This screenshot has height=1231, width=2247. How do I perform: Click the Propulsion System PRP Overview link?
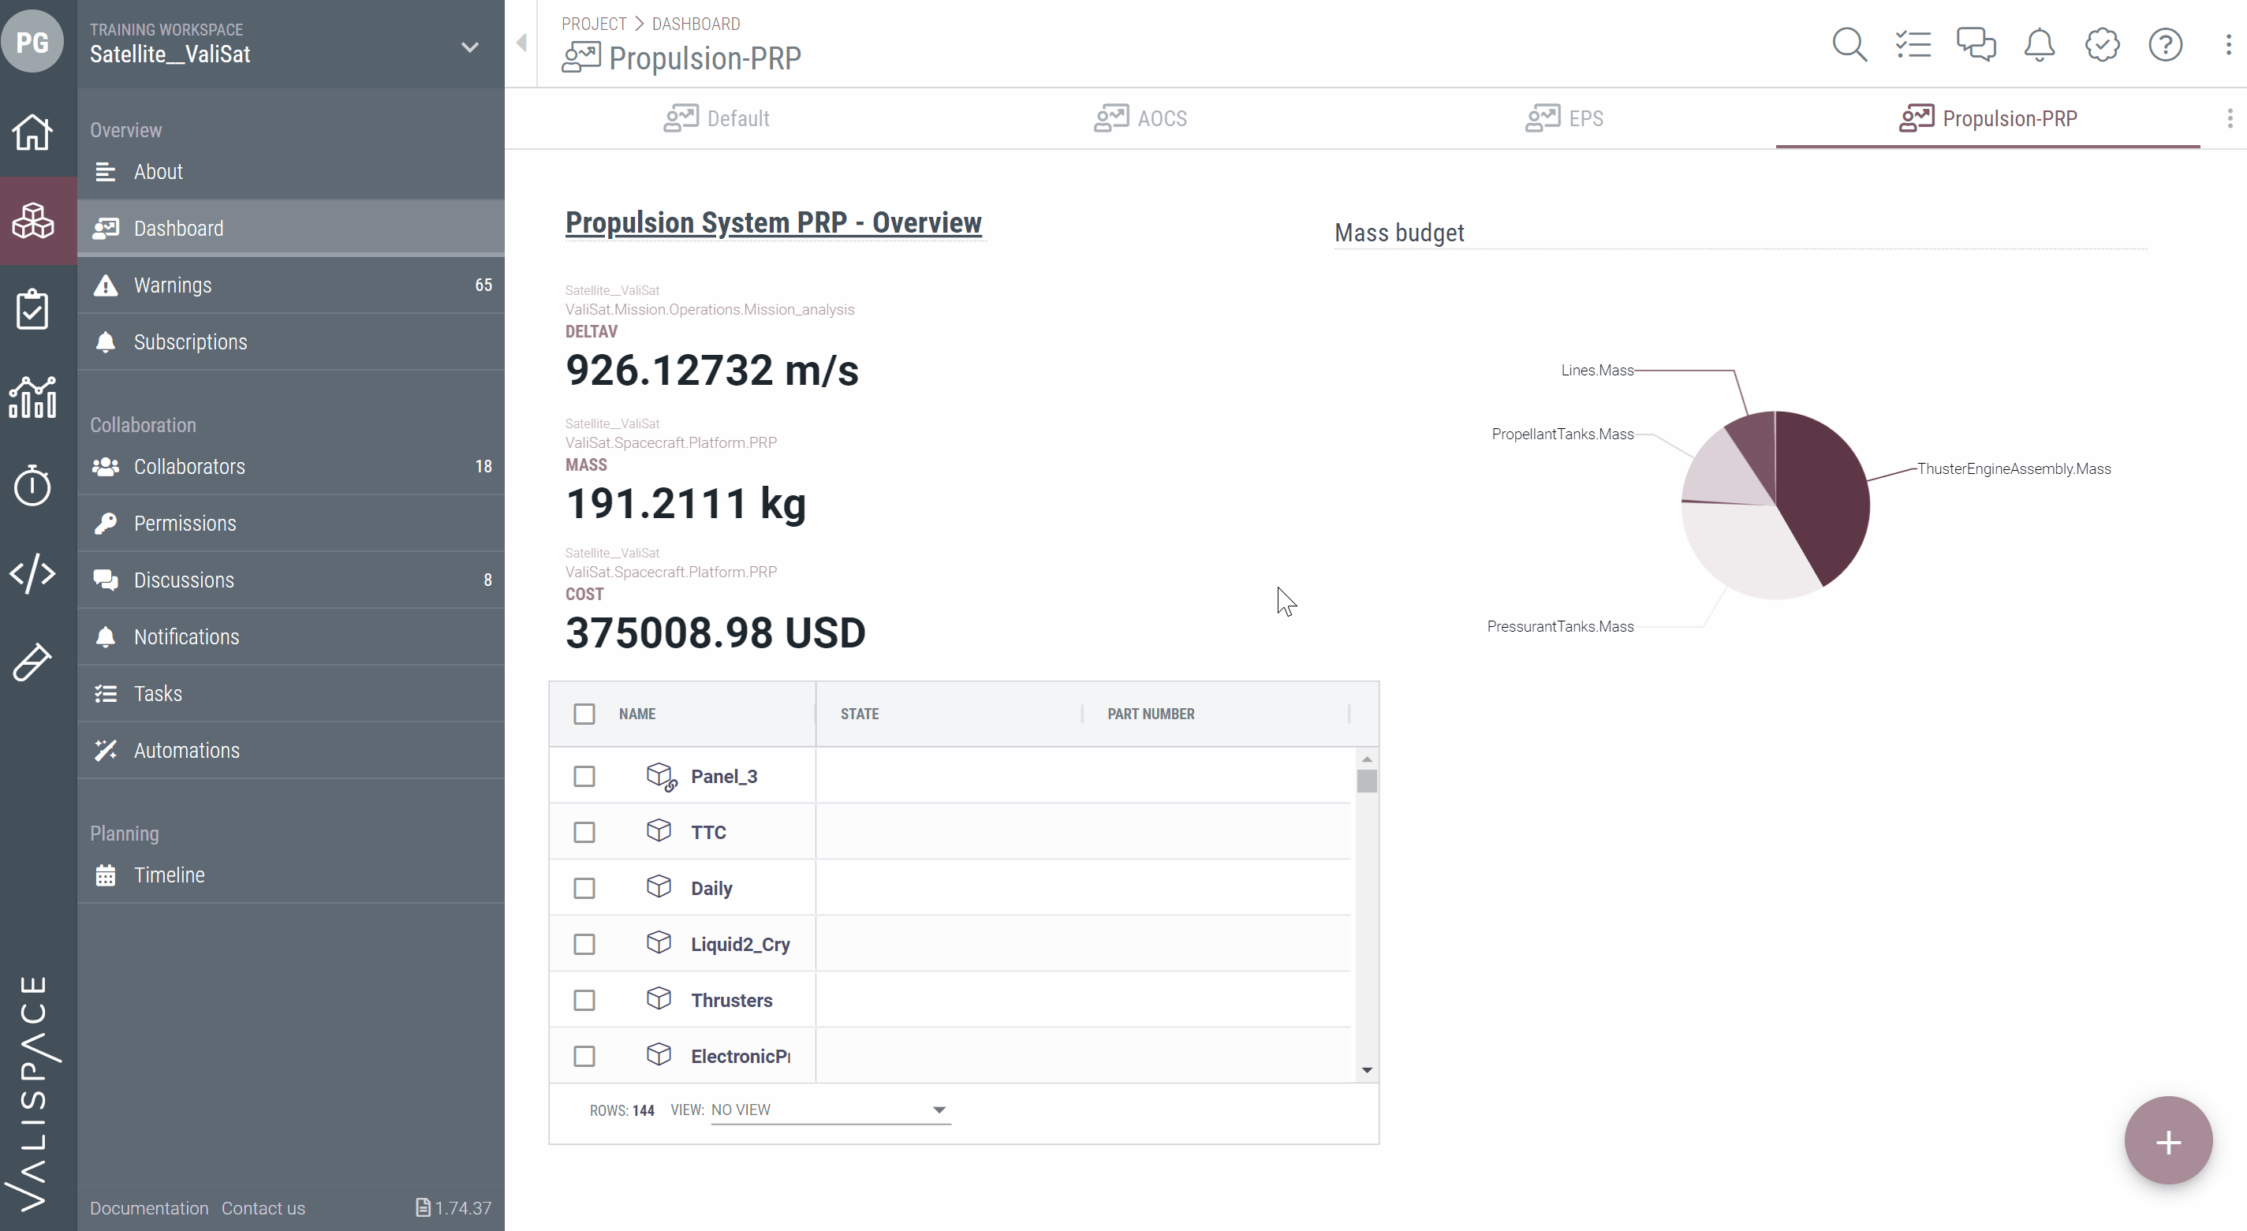pos(773,223)
